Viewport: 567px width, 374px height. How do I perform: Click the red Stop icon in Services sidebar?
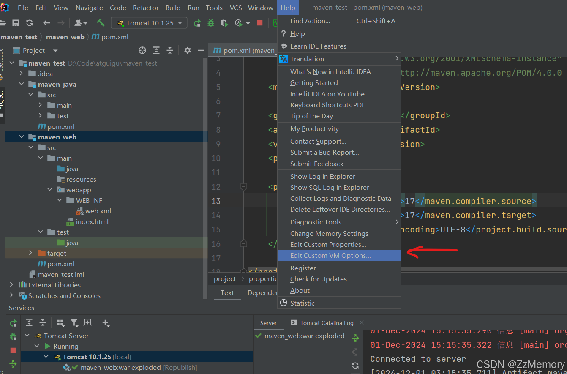click(x=13, y=350)
